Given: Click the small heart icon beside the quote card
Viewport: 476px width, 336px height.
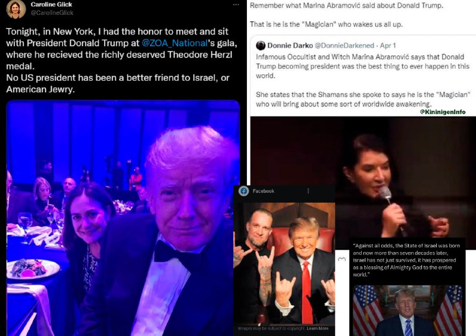Looking at the screenshot, I should click(342, 259).
